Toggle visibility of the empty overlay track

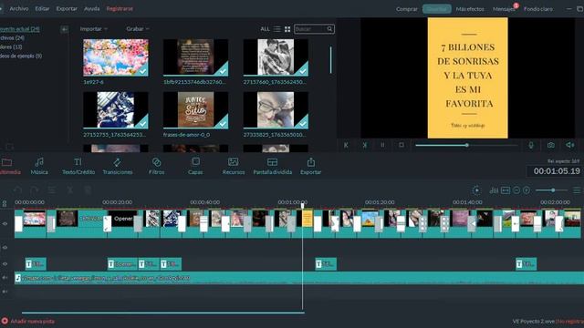coord(5,247)
